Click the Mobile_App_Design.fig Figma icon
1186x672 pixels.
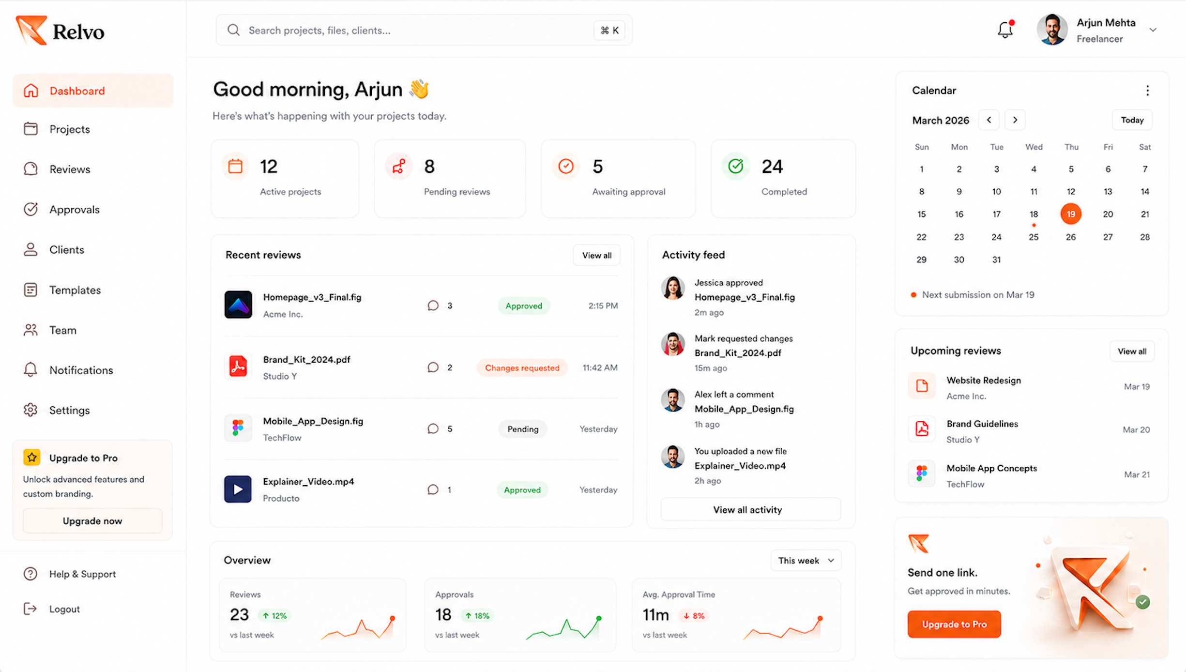238,428
